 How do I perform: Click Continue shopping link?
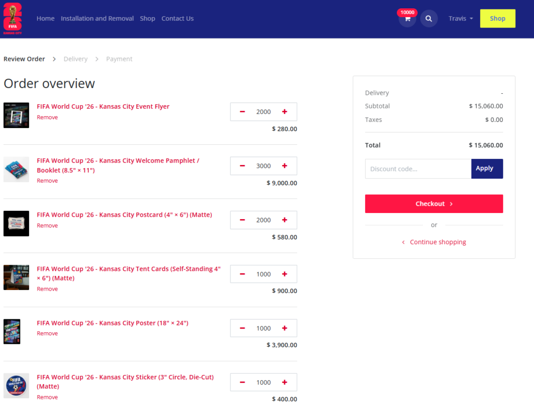(438, 242)
